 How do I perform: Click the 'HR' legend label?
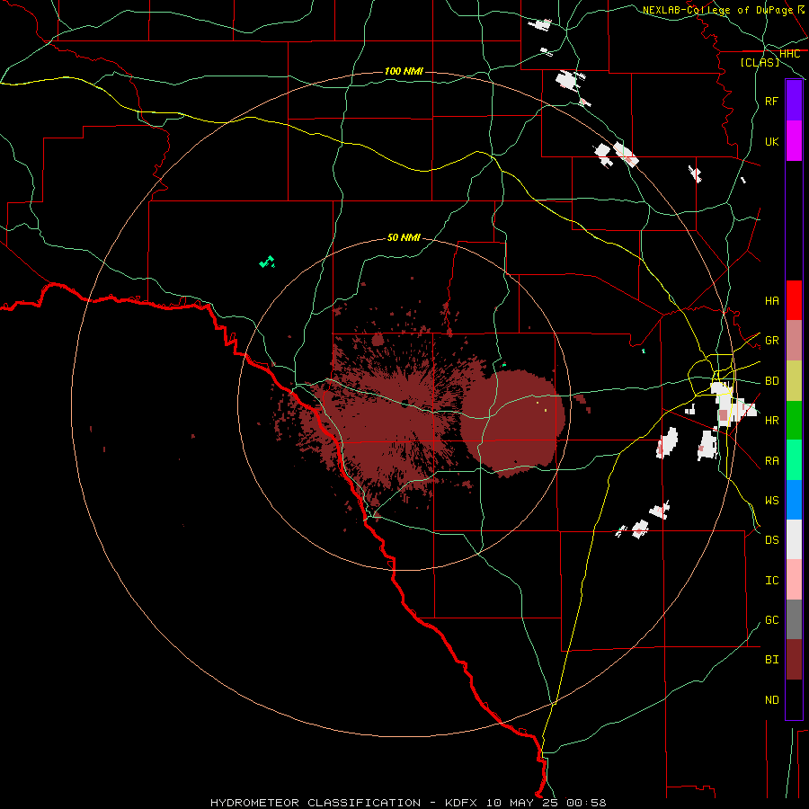(771, 421)
